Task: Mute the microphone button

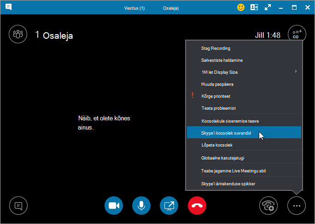Action: click(x=141, y=206)
